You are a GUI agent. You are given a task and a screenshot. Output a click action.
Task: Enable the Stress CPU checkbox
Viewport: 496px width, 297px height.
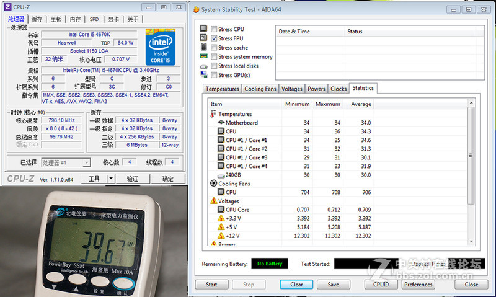click(214, 29)
